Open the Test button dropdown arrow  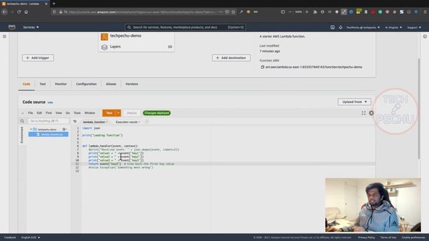click(119, 113)
